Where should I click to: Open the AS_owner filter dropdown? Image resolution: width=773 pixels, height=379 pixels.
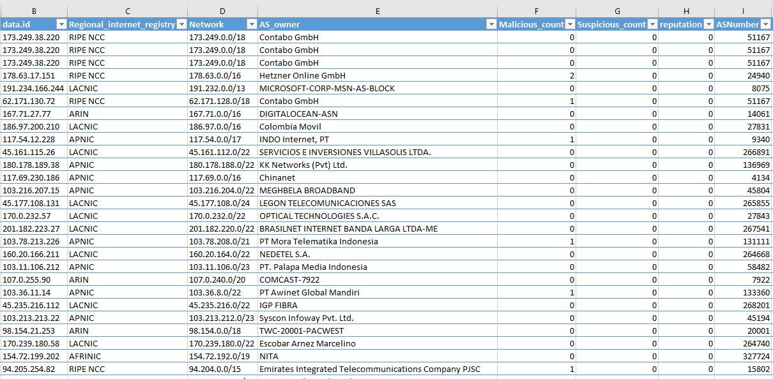491,24
